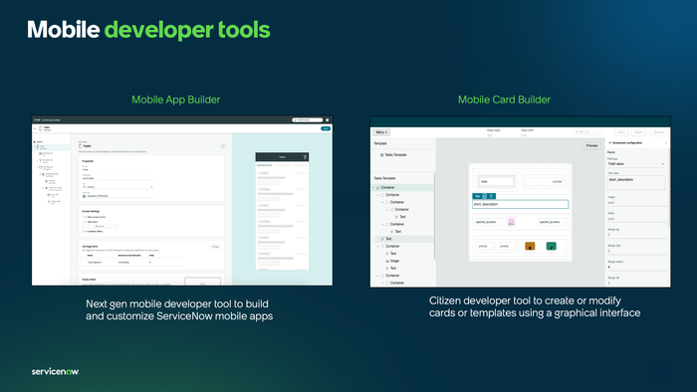Click the Redo button in Card Builder
Screen dimensions: 697x392
point(638,132)
